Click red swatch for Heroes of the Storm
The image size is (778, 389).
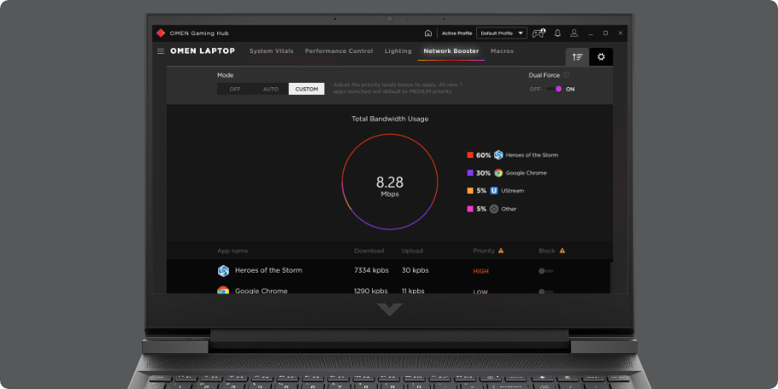[470, 155]
